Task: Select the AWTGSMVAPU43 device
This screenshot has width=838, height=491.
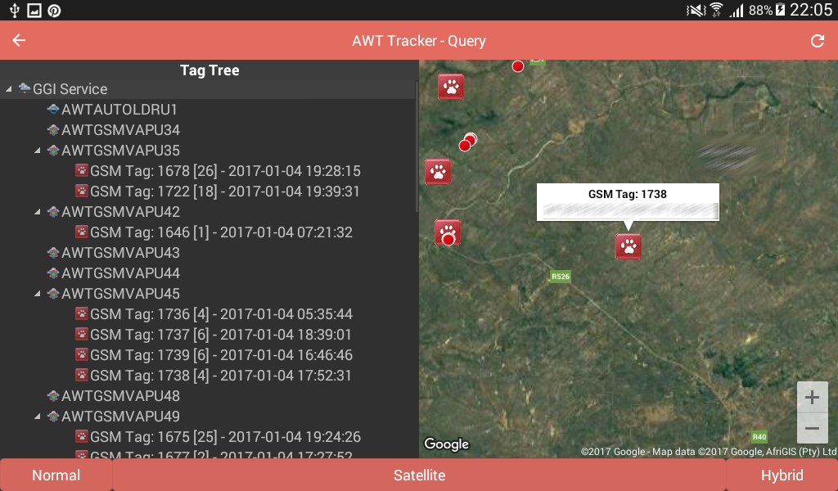Action: (121, 253)
